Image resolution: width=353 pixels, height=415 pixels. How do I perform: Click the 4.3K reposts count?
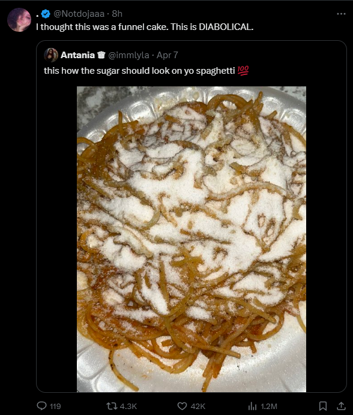(x=128, y=406)
